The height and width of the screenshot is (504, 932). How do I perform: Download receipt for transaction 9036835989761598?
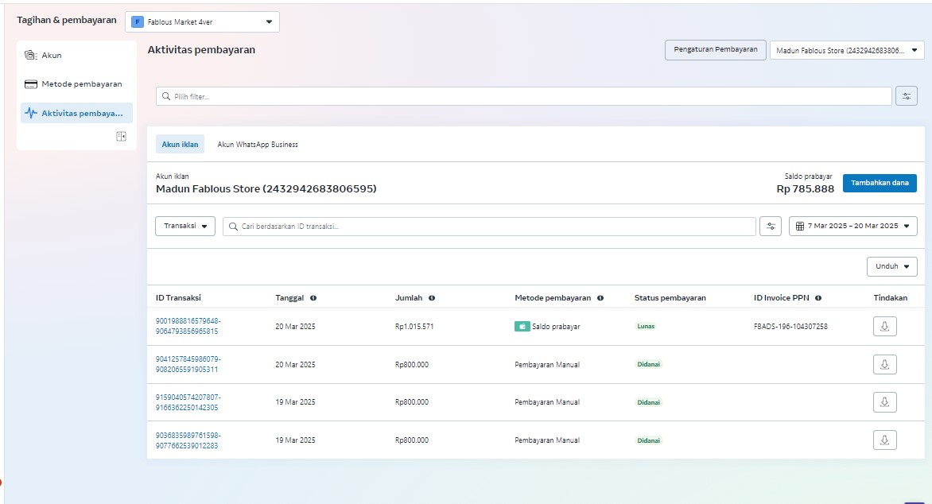pyautogui.click(x=884, y=440)
